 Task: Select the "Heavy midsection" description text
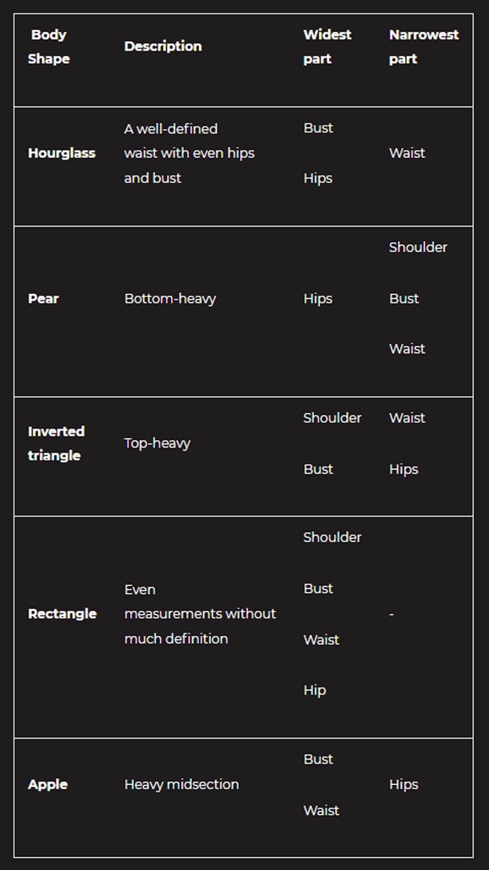tap(181, 784)
